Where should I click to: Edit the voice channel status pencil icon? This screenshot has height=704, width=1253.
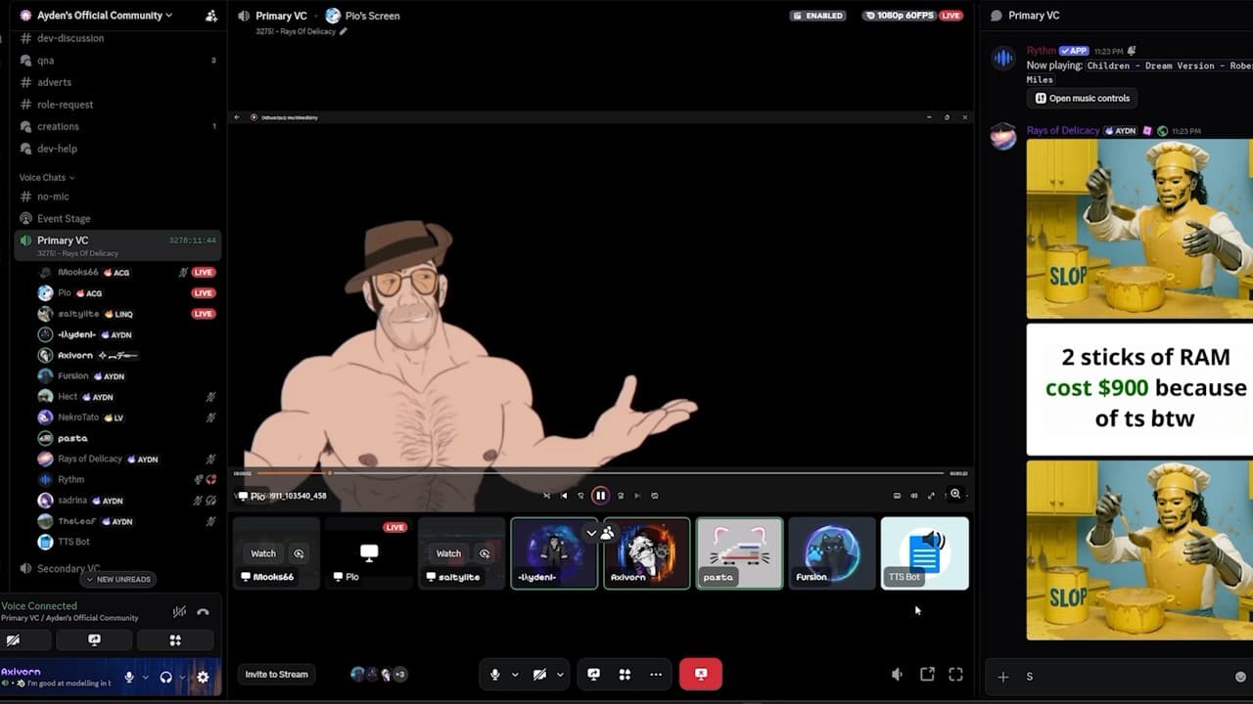[343, 32]
